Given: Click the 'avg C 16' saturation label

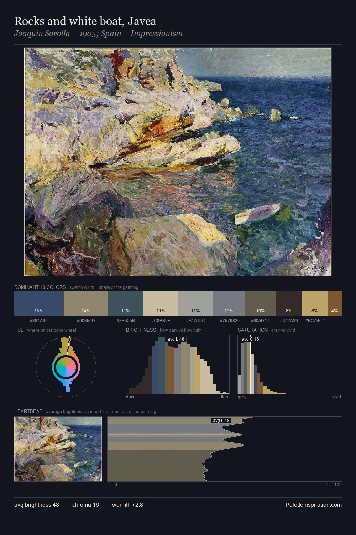Looking at the screenshot, I should (250, 339).
